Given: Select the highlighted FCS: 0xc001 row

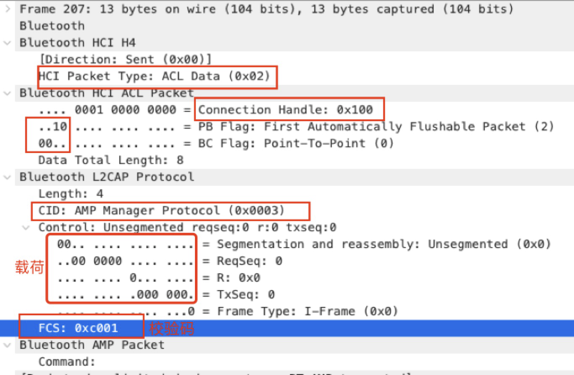Looking at the screenshot, I should pyautogui.click(x=79, y=329).
